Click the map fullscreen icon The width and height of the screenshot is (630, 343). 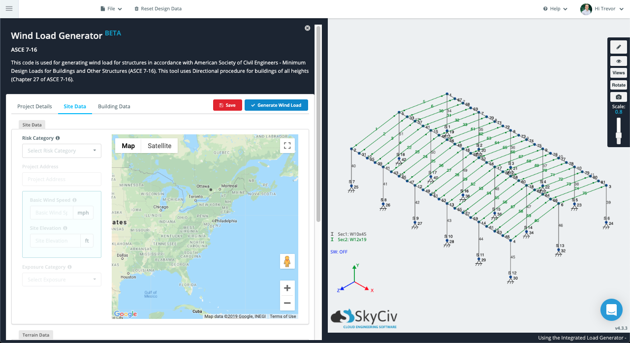coord(287,146)
